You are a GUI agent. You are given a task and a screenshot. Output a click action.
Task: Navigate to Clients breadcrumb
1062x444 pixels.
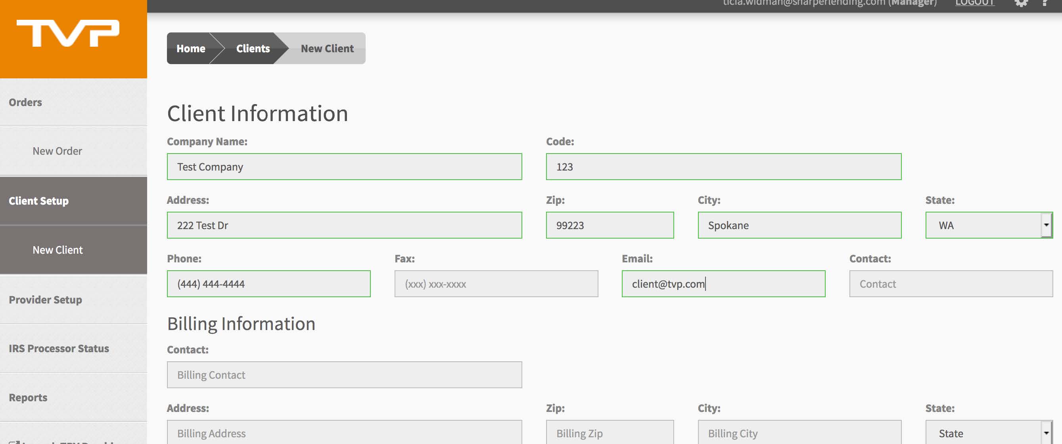click(x=253, y=49)
